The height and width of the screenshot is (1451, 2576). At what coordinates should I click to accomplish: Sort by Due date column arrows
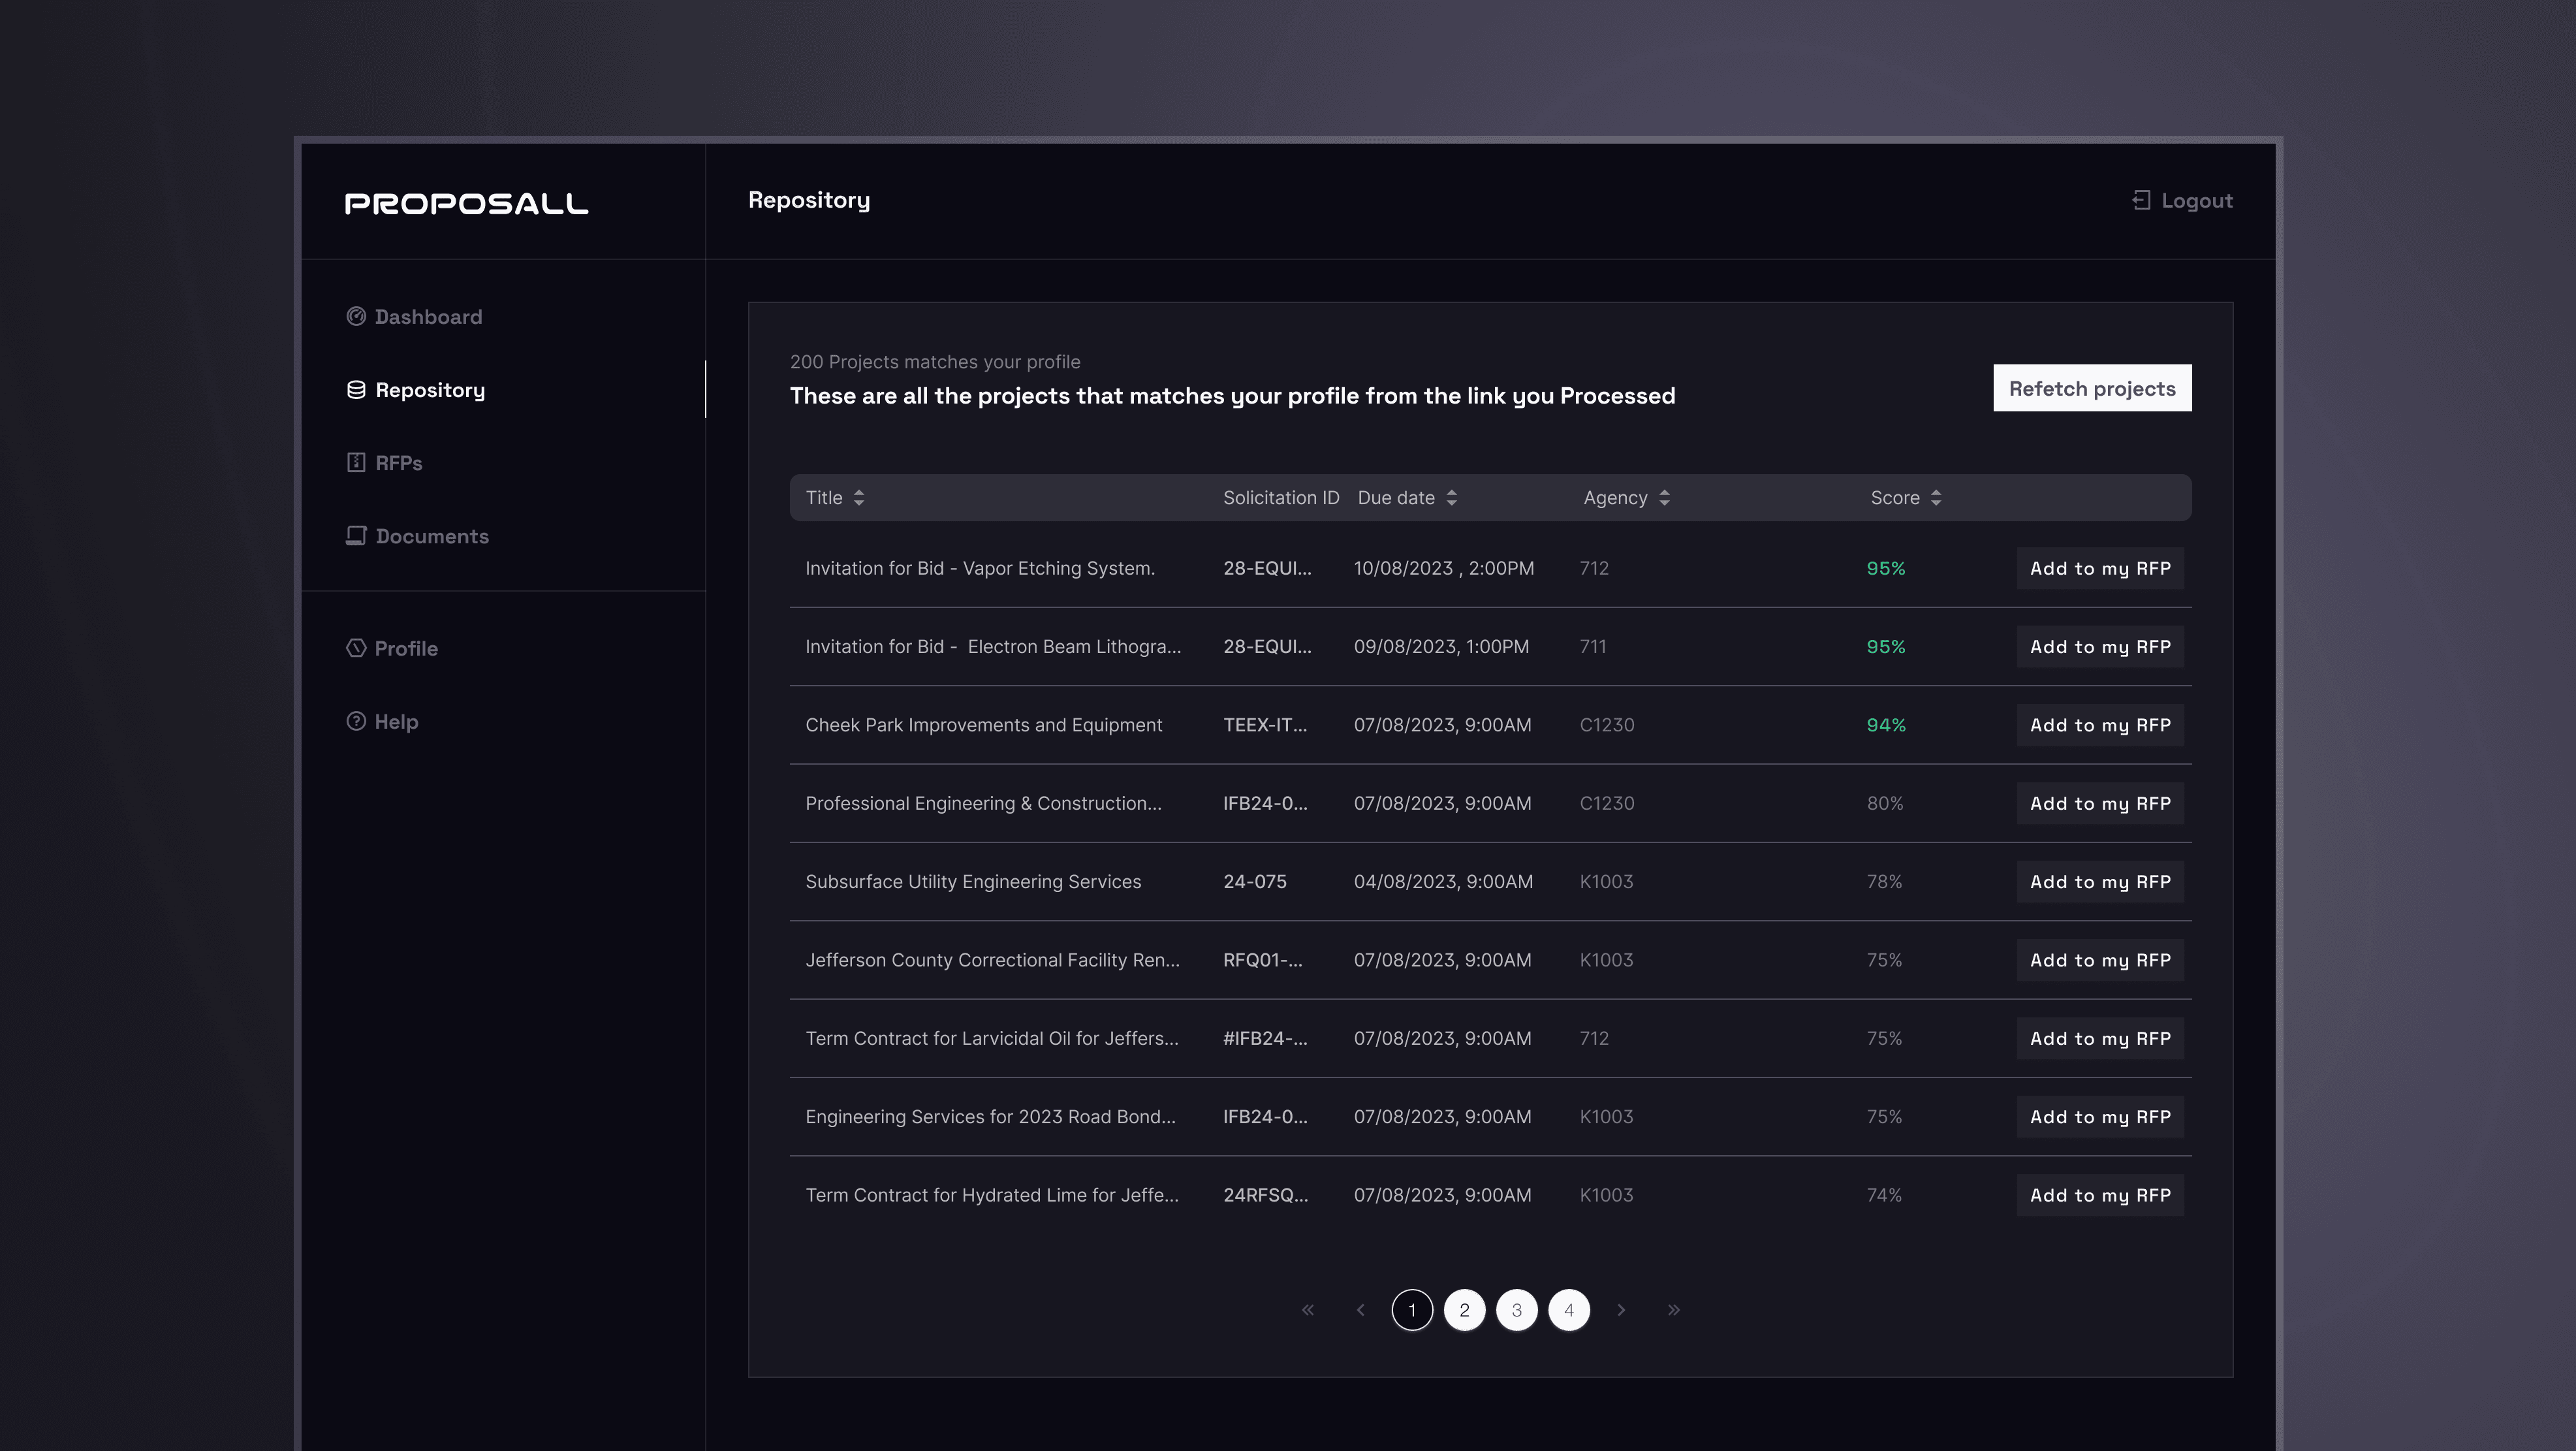click(1451, 498)
